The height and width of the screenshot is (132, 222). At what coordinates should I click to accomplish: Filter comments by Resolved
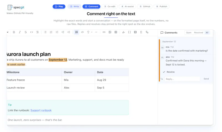[x=198, y=33]
